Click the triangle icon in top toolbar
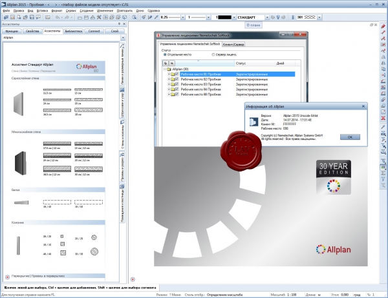Viewport: 388px width, 298px height. tap(92, 17)
